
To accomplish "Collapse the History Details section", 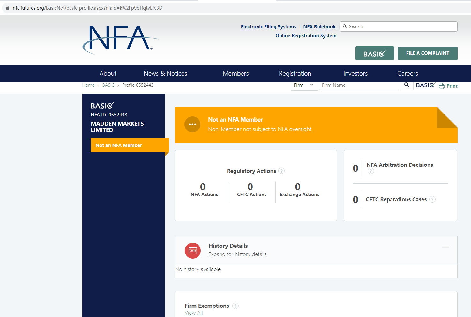I will (445, 247).
